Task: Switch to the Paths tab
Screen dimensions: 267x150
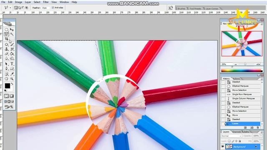Action: point(246,132)
